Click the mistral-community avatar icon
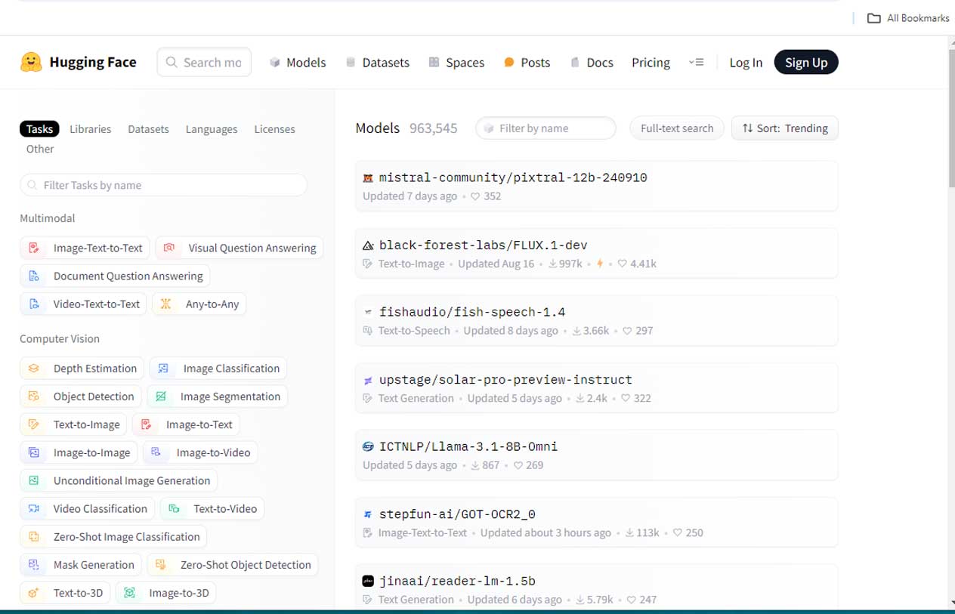Viewport: 955px width, 614px height. 368,178
